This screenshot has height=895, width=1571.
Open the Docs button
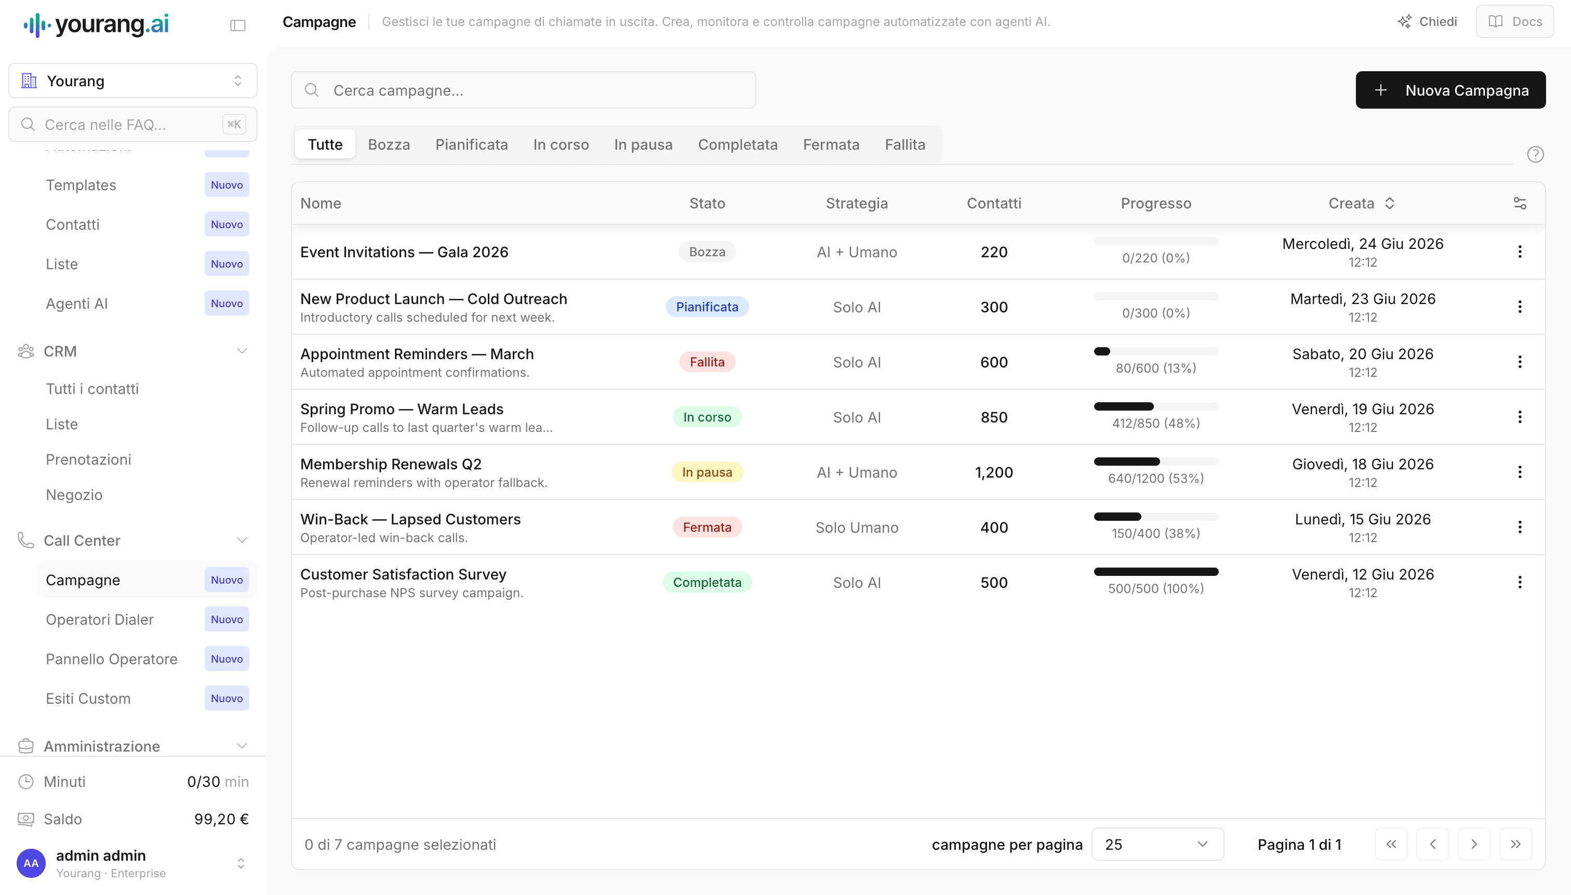coord(1514,21)
